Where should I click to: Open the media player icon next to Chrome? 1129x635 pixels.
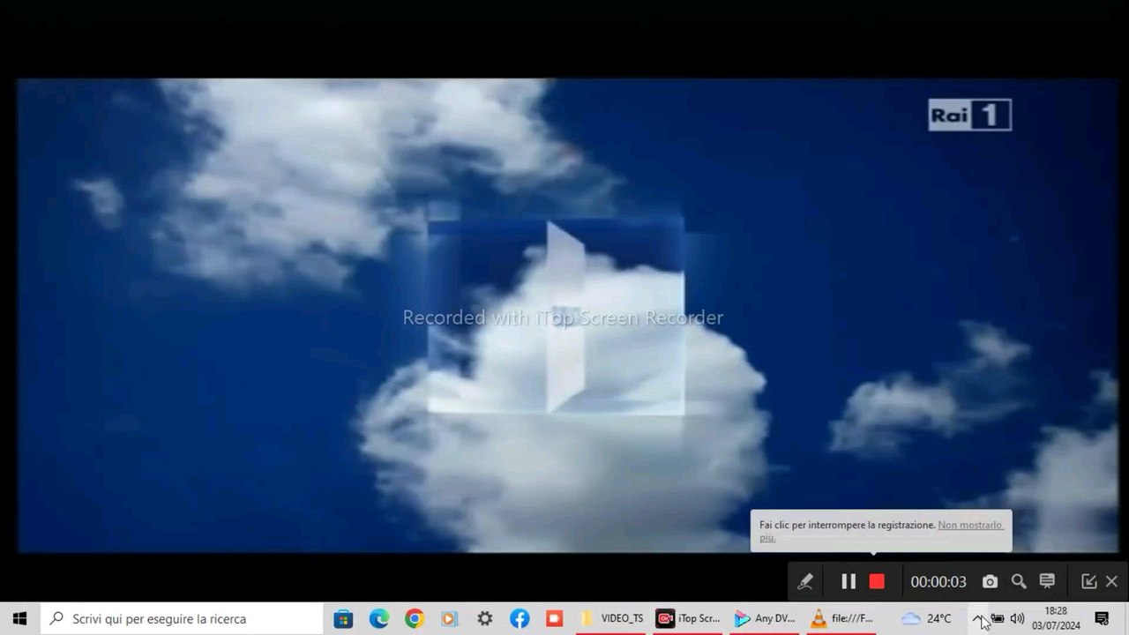[449, 618]
